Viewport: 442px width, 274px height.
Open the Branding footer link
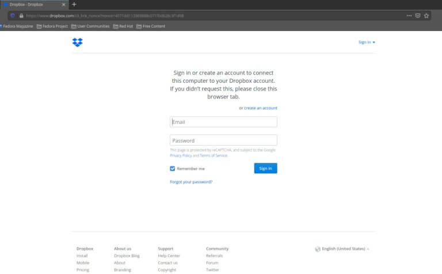click(x=123, y=270)
